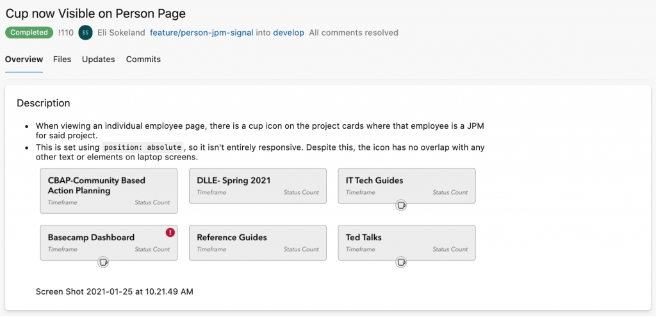
Task: Click the Reference Guides project card
Action: (258, 242)
